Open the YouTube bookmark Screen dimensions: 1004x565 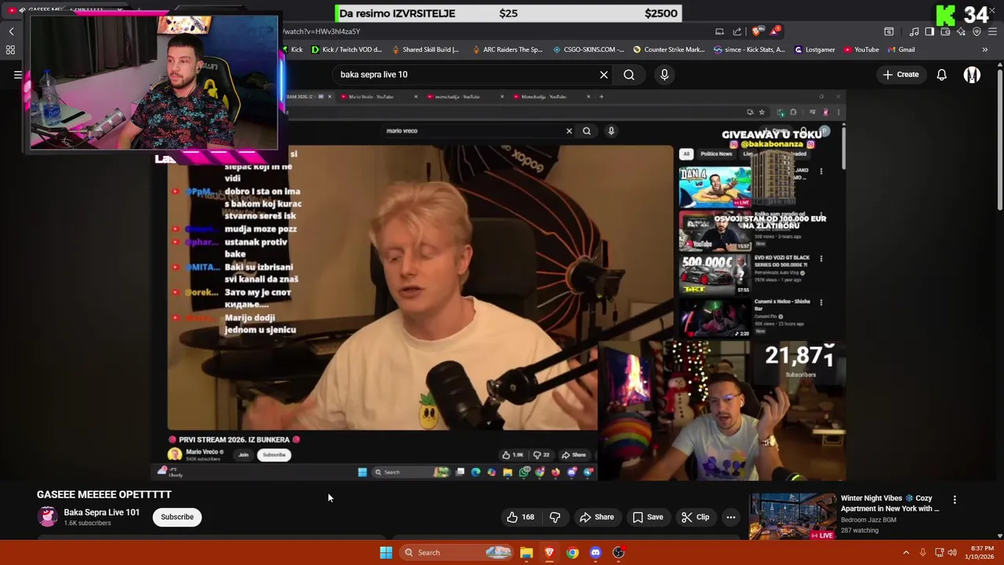(x=861, y=49)
